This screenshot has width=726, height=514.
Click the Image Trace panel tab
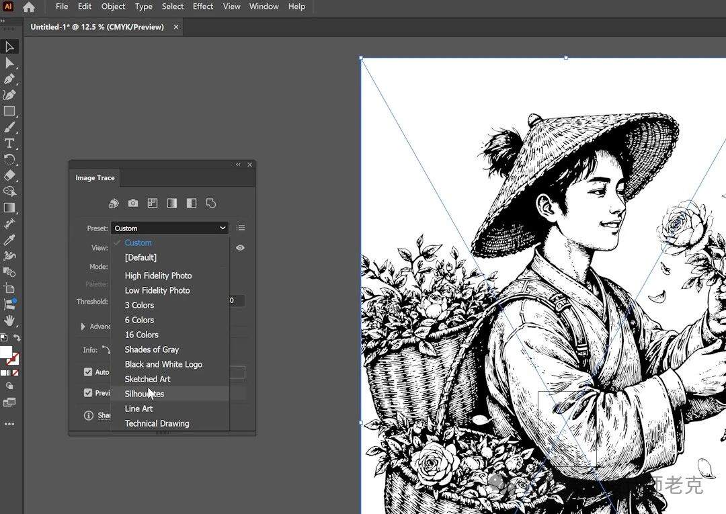95,177
